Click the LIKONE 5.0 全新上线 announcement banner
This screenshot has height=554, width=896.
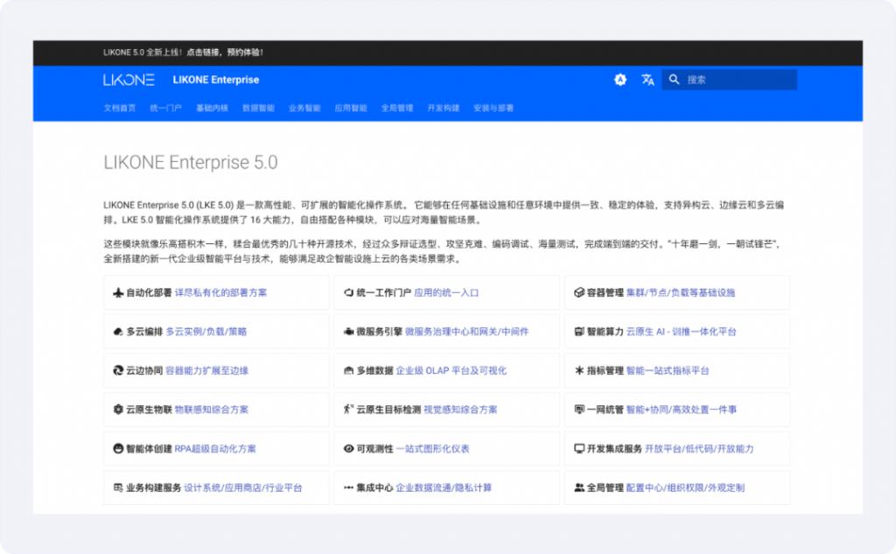183,52
